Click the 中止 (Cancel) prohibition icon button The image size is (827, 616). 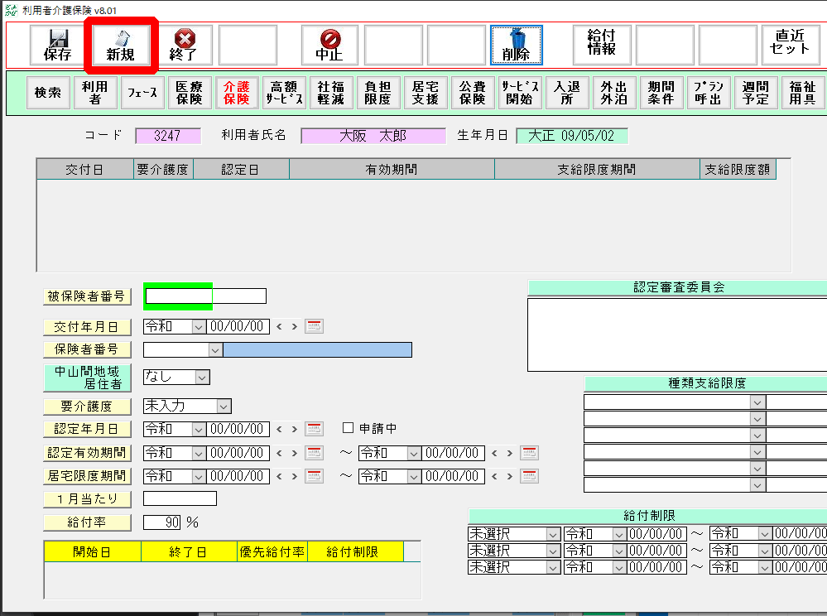pyautogui.click(x=329, y=45)
